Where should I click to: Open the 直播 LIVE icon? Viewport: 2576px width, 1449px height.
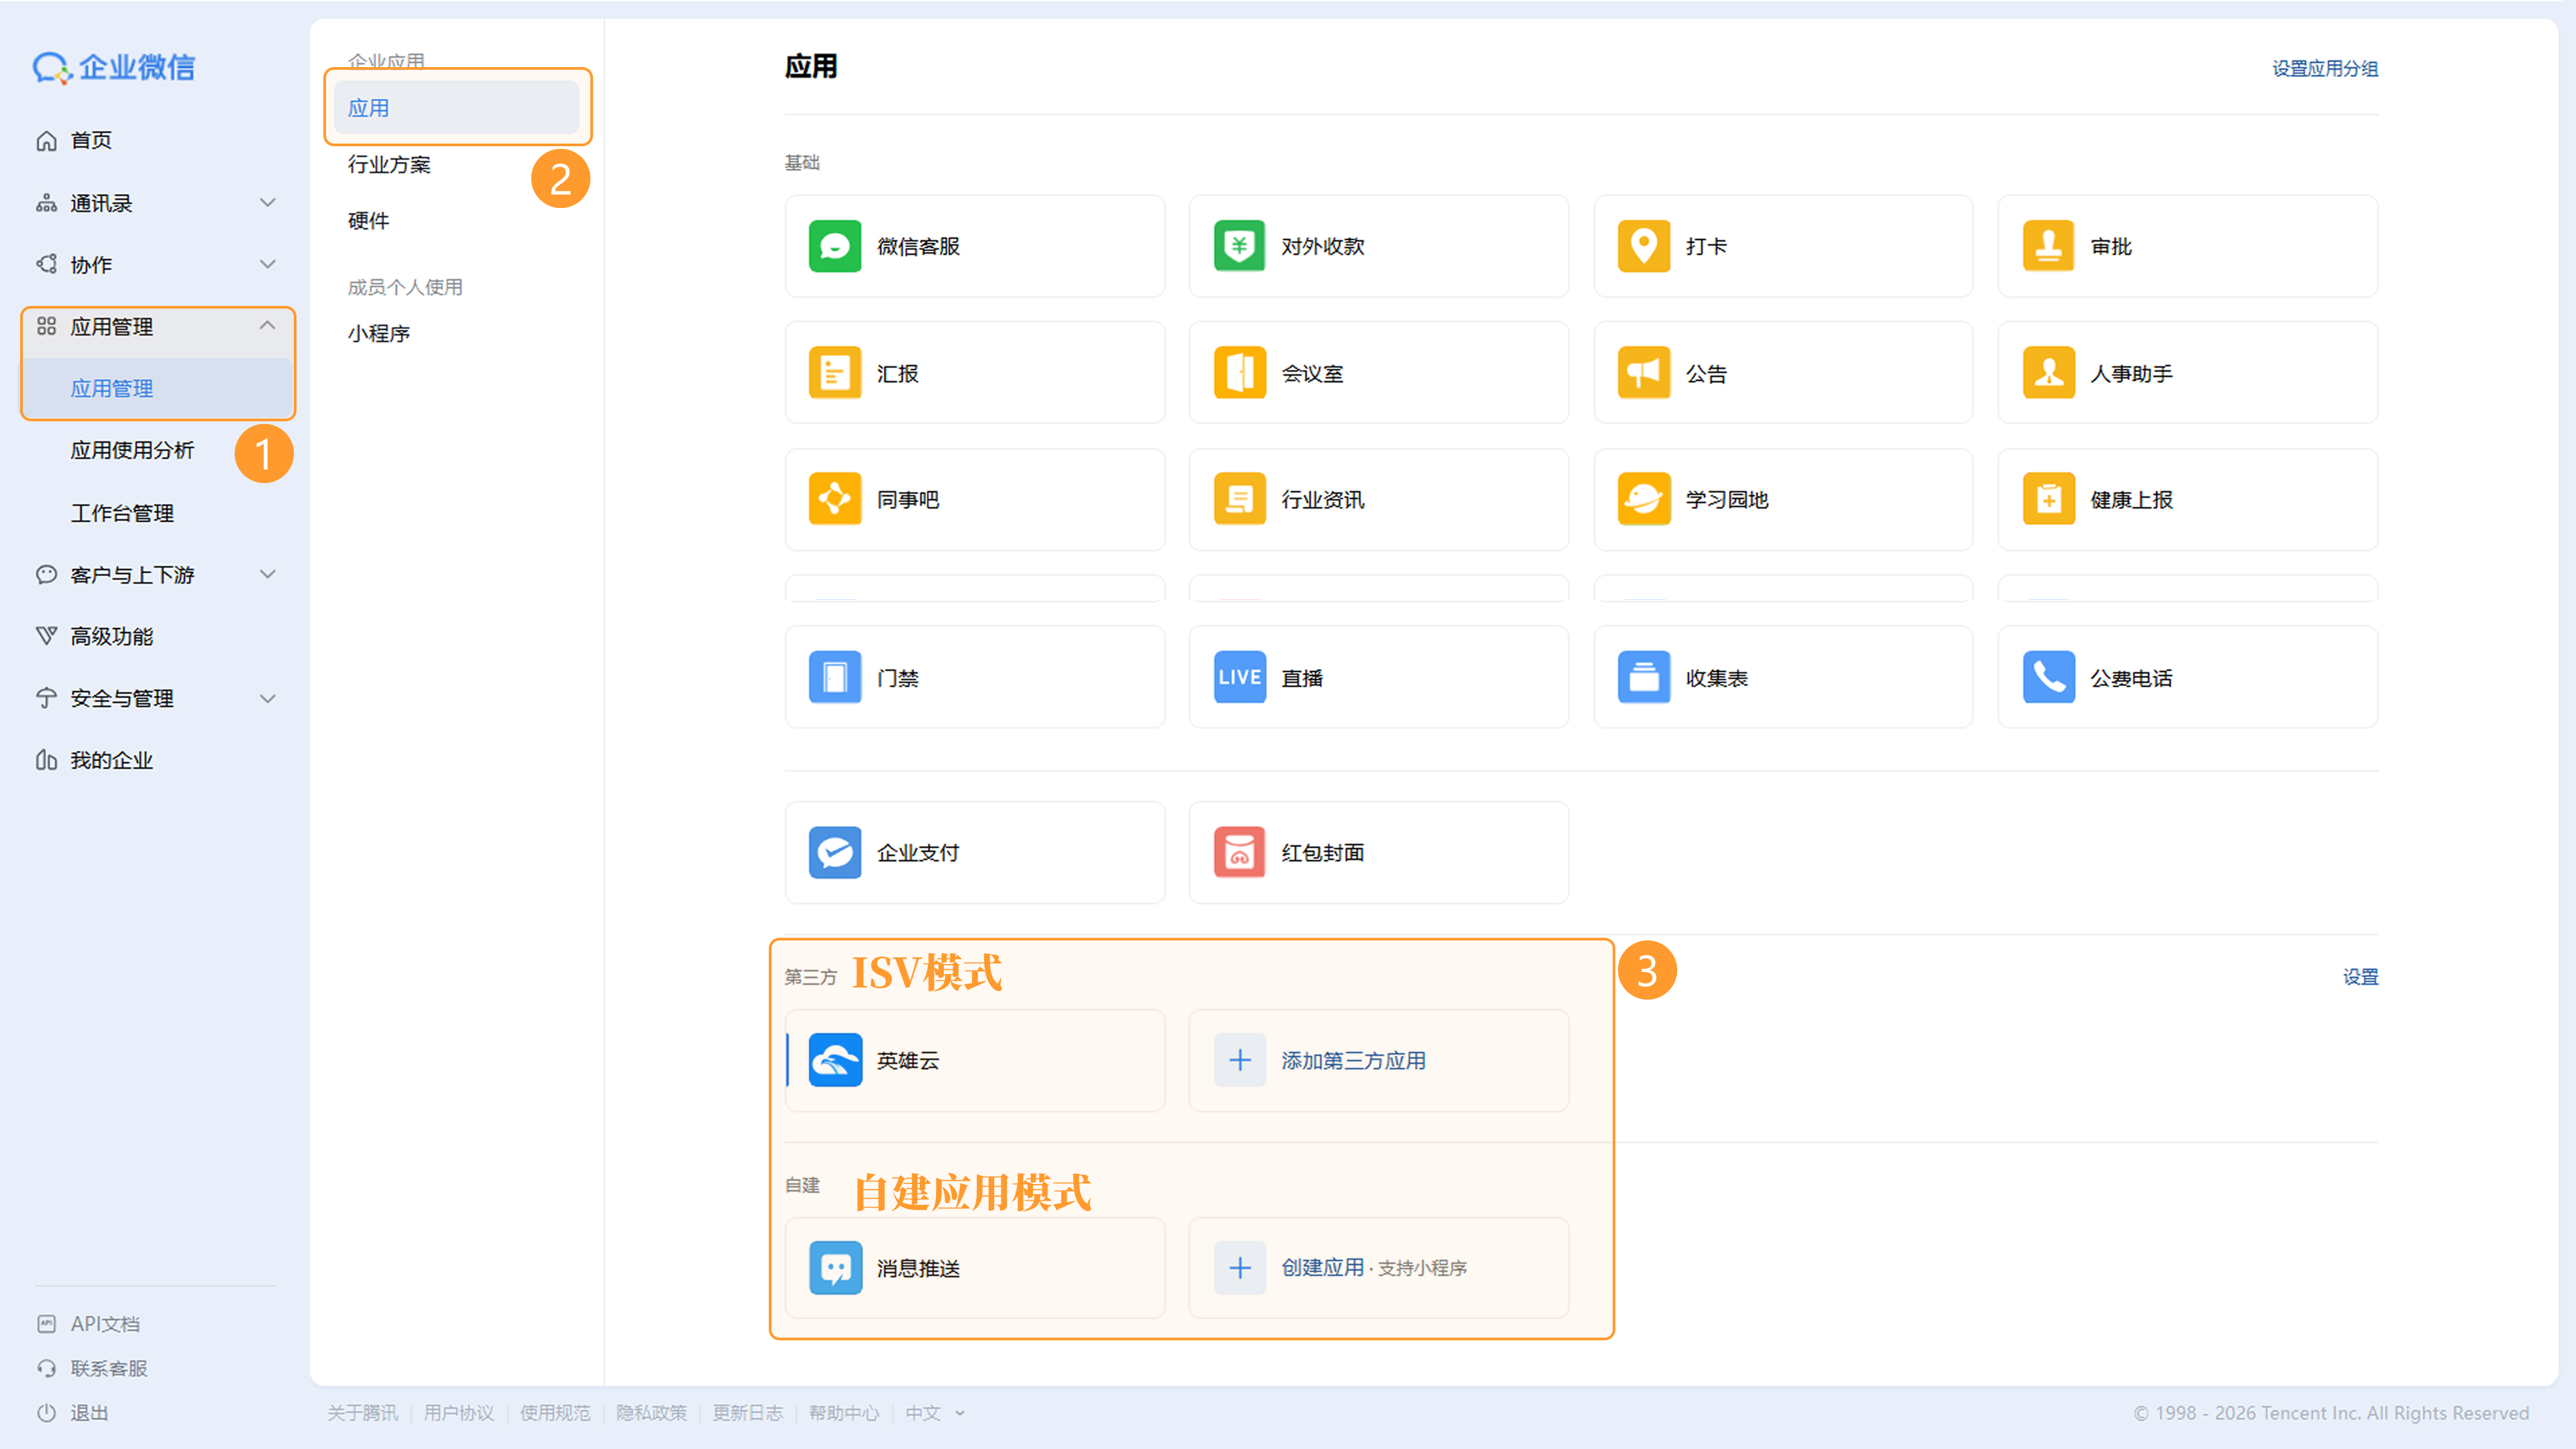coord(1239,677)
